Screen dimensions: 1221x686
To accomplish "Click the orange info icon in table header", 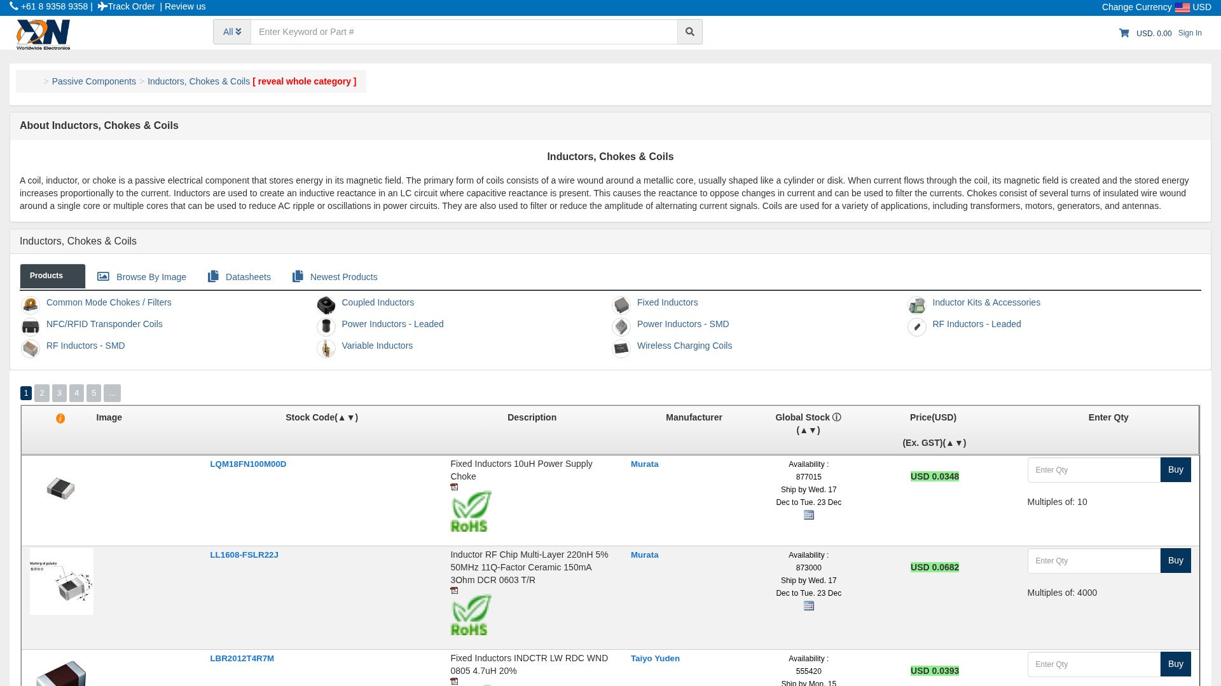I will tap(60, 419).
